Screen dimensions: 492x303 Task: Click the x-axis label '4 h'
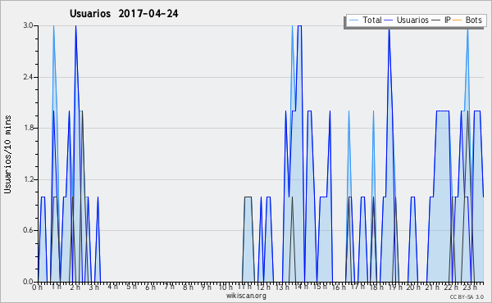[x=112, y=287]
